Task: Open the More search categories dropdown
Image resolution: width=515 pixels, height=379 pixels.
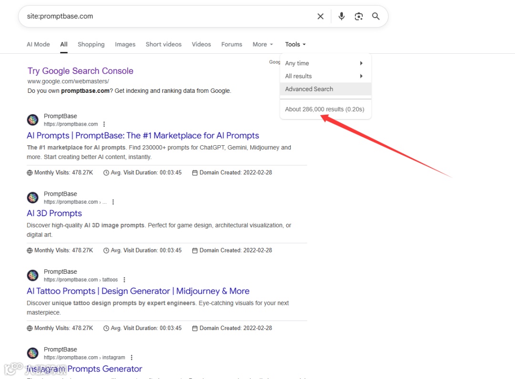Action: 262,44
